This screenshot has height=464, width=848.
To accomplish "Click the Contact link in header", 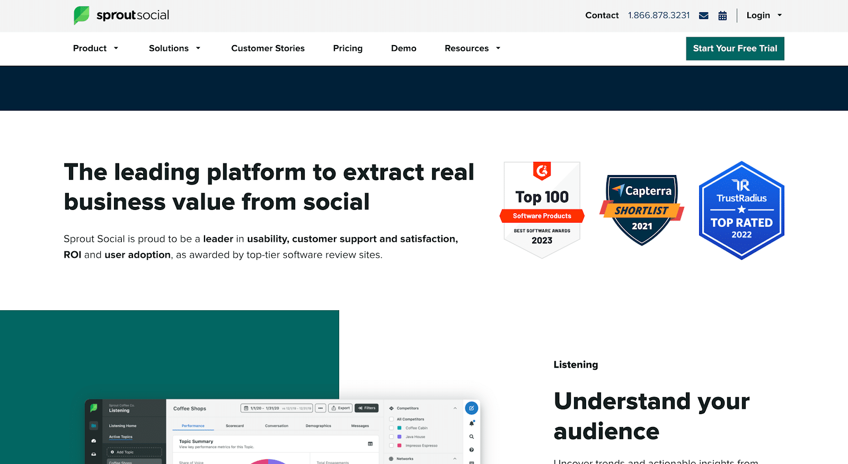I will 602,15.
